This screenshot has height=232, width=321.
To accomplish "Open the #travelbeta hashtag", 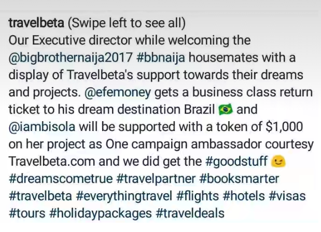I will (40, 196).
